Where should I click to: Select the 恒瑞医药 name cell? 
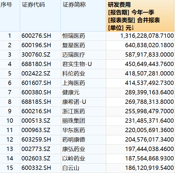pyautogui.click(x=74, y=36)
